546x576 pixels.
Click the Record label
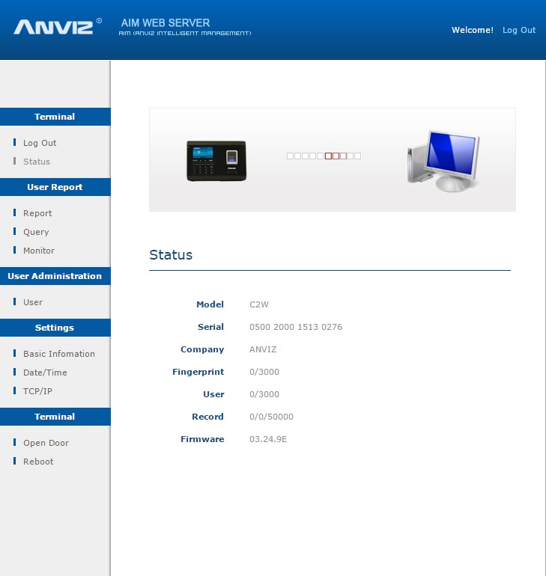pos(207,417)
